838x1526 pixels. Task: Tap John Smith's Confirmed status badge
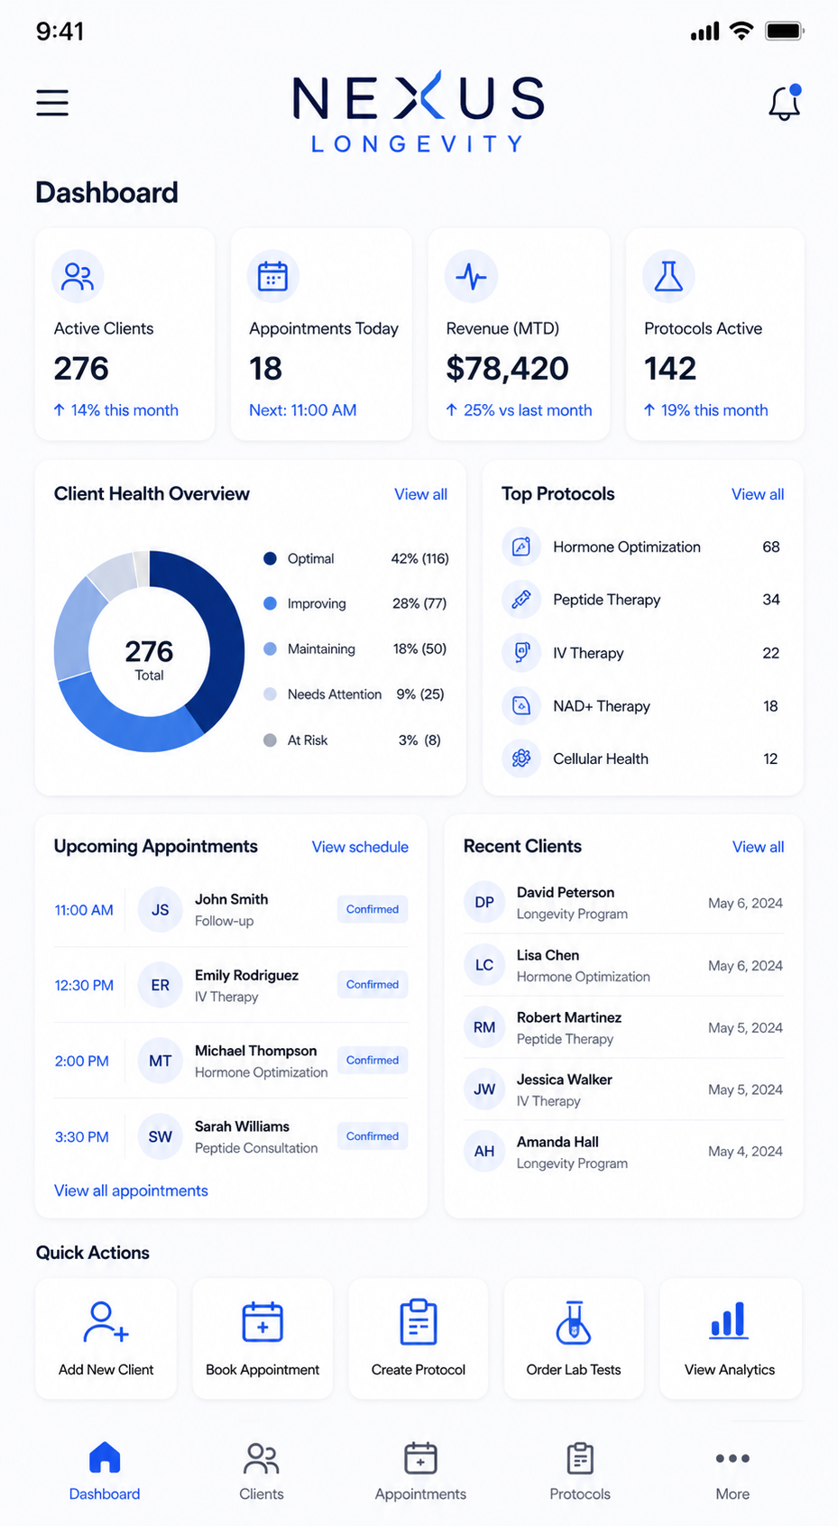[373, 909]
